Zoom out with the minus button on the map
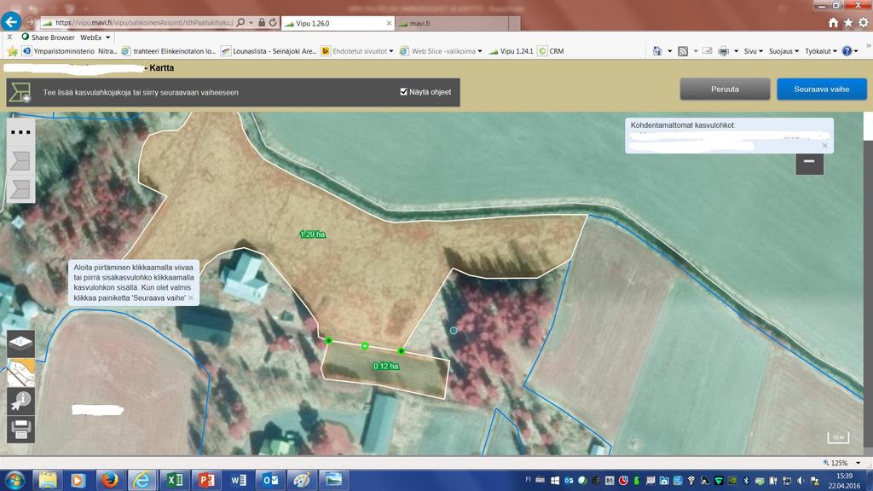The height and width of the screenshot is (491, 873). [x=809, y=162]
